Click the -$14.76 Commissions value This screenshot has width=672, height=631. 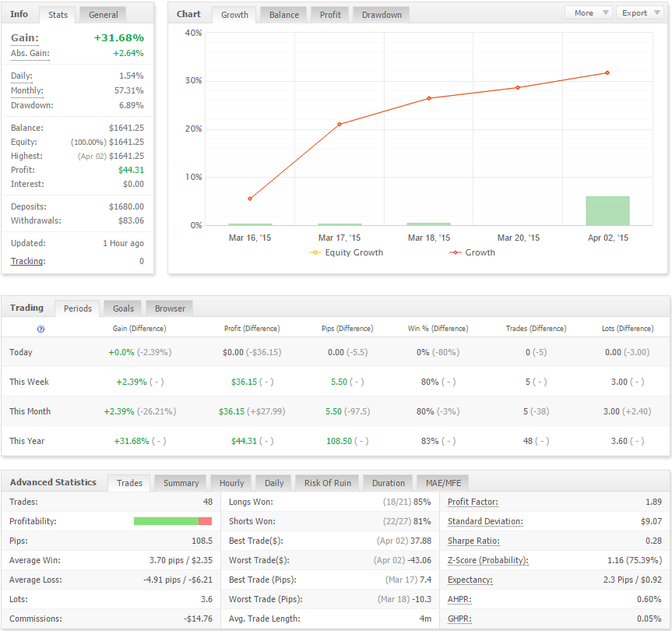198,619
